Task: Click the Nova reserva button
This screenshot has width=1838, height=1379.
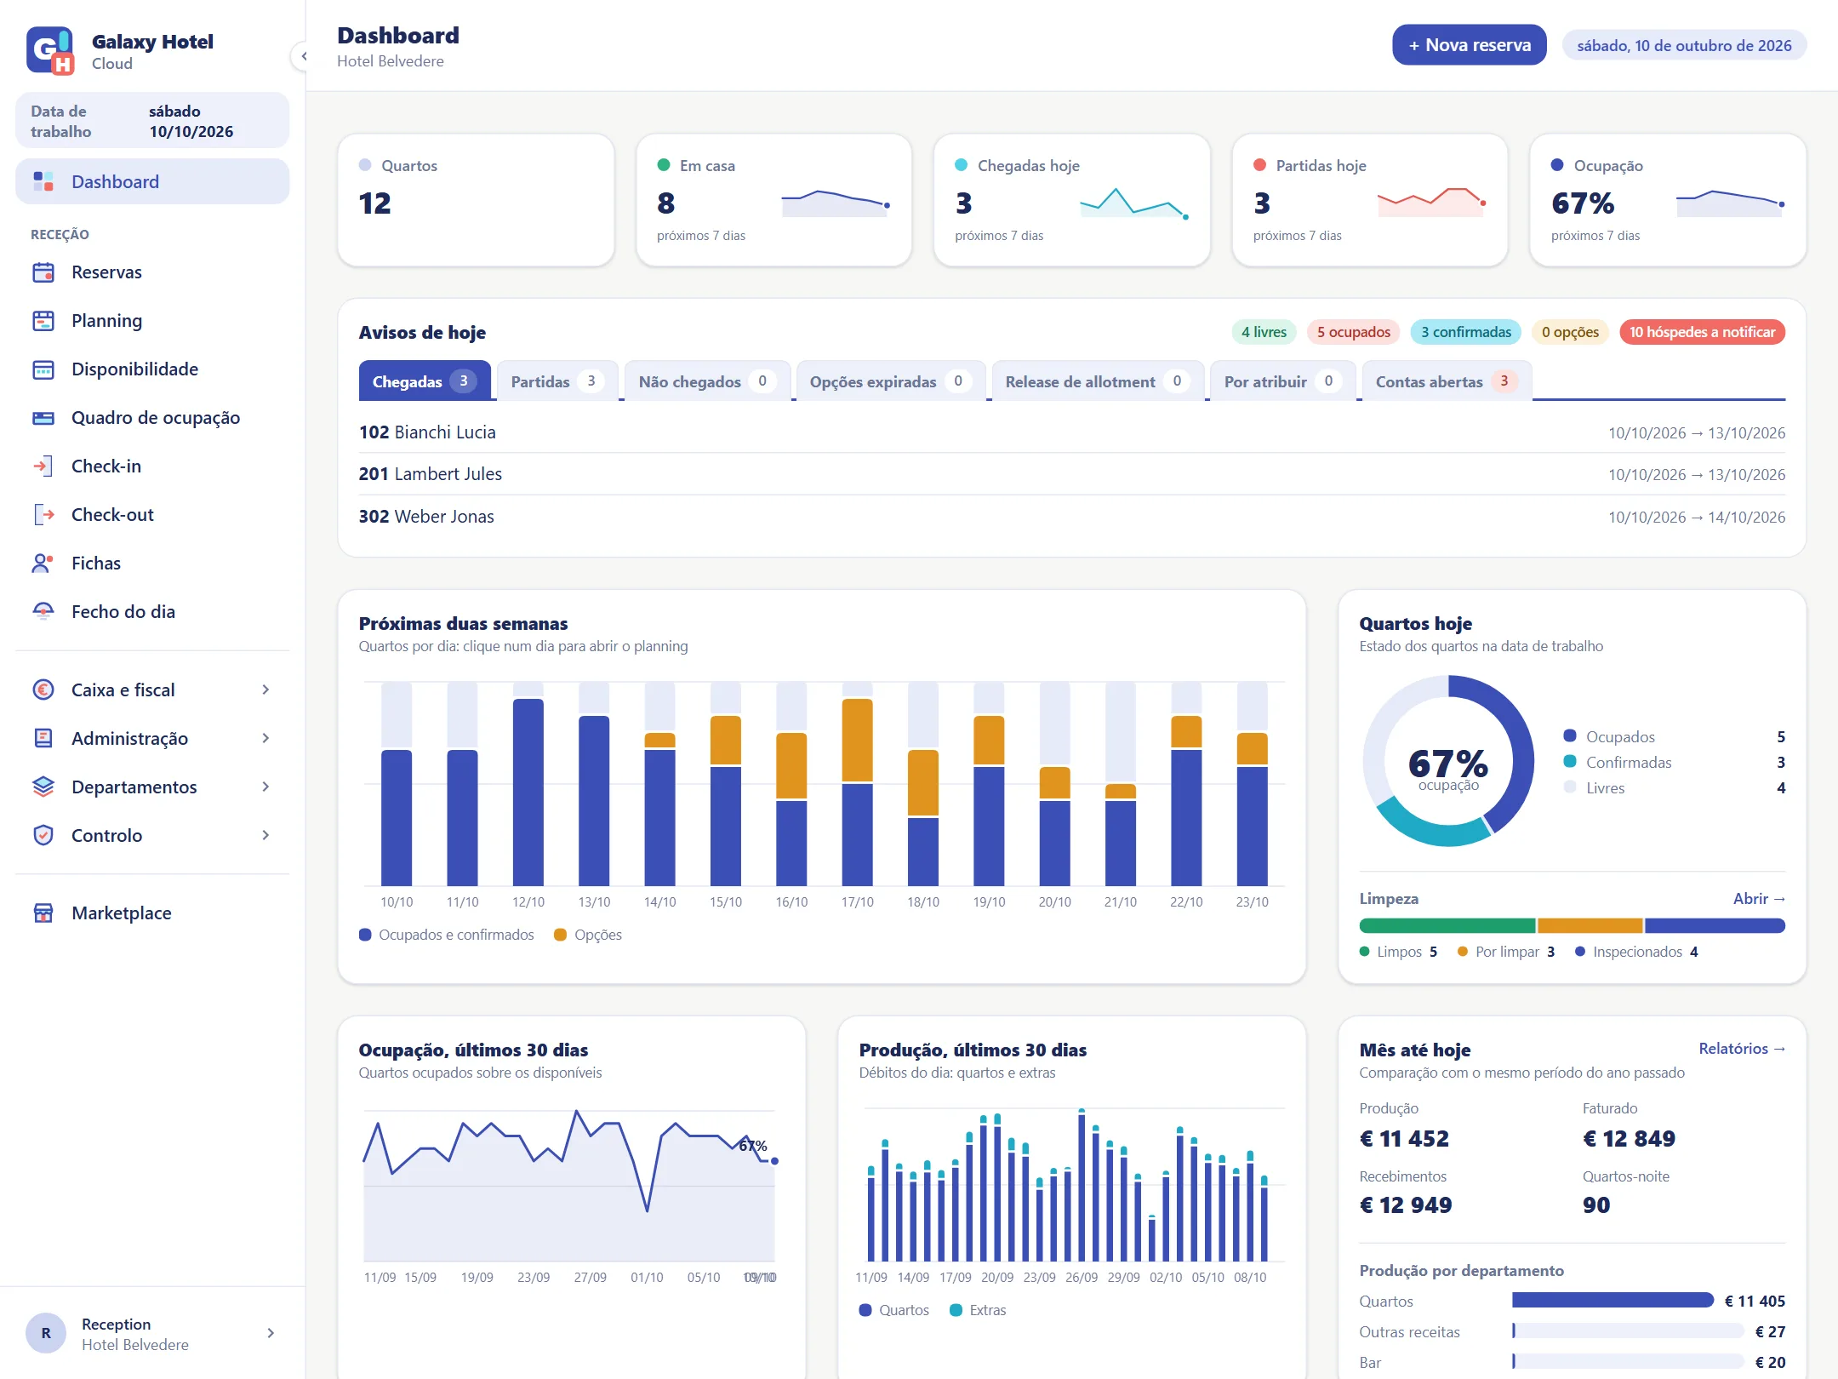Action: [1469, 45]
